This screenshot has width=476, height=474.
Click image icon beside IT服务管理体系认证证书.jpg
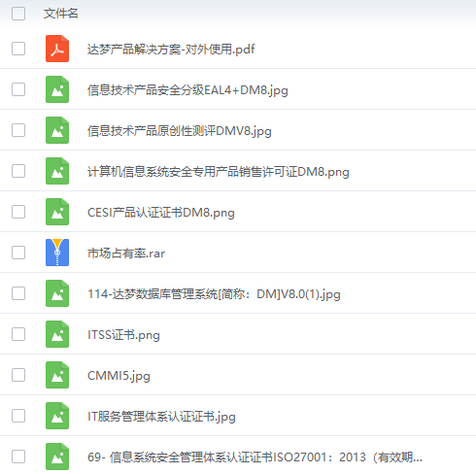click(x=57, y=416)
